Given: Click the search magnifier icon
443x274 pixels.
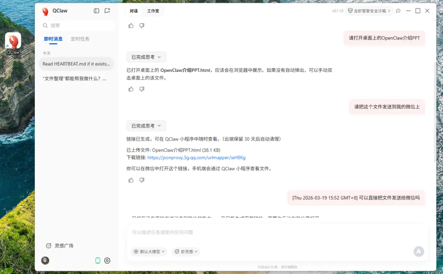Looking at the screenshot, I should tap(45, 25).
